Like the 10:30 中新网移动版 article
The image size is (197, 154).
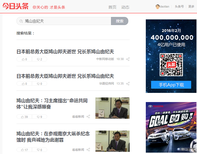[24, 59]
